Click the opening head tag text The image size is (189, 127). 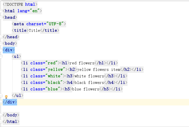tap(10, 18)
